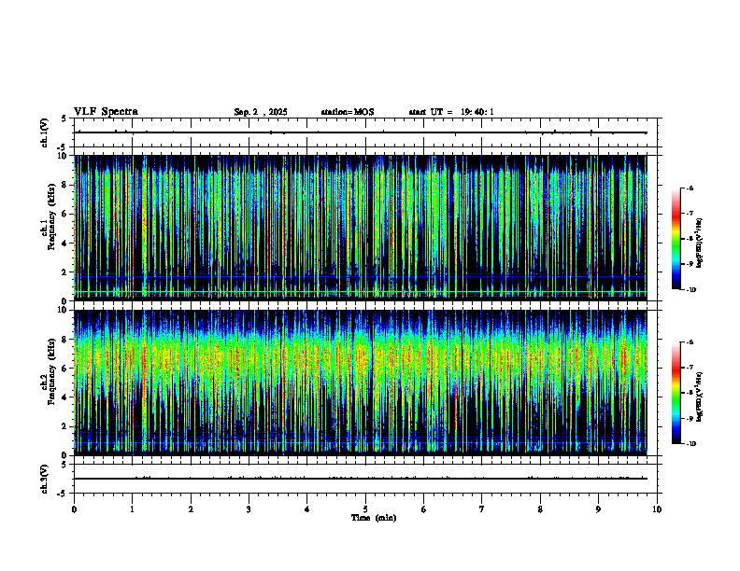Click the "8" kHz tick of ch.2 spectrogram

(64, 340)
